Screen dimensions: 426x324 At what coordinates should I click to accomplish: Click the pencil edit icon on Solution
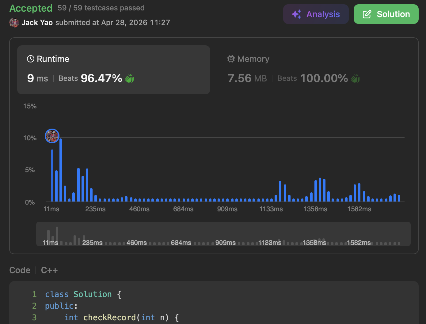tap(367, 14)
